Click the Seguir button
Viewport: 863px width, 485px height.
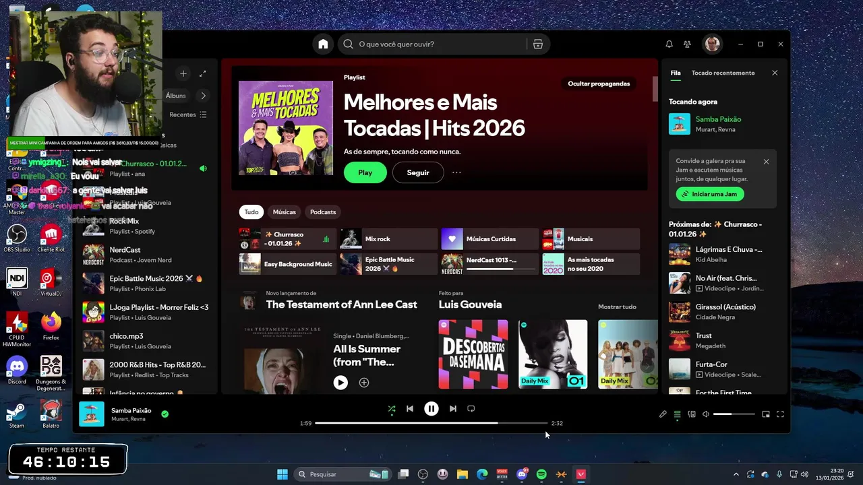pos(418,172)
